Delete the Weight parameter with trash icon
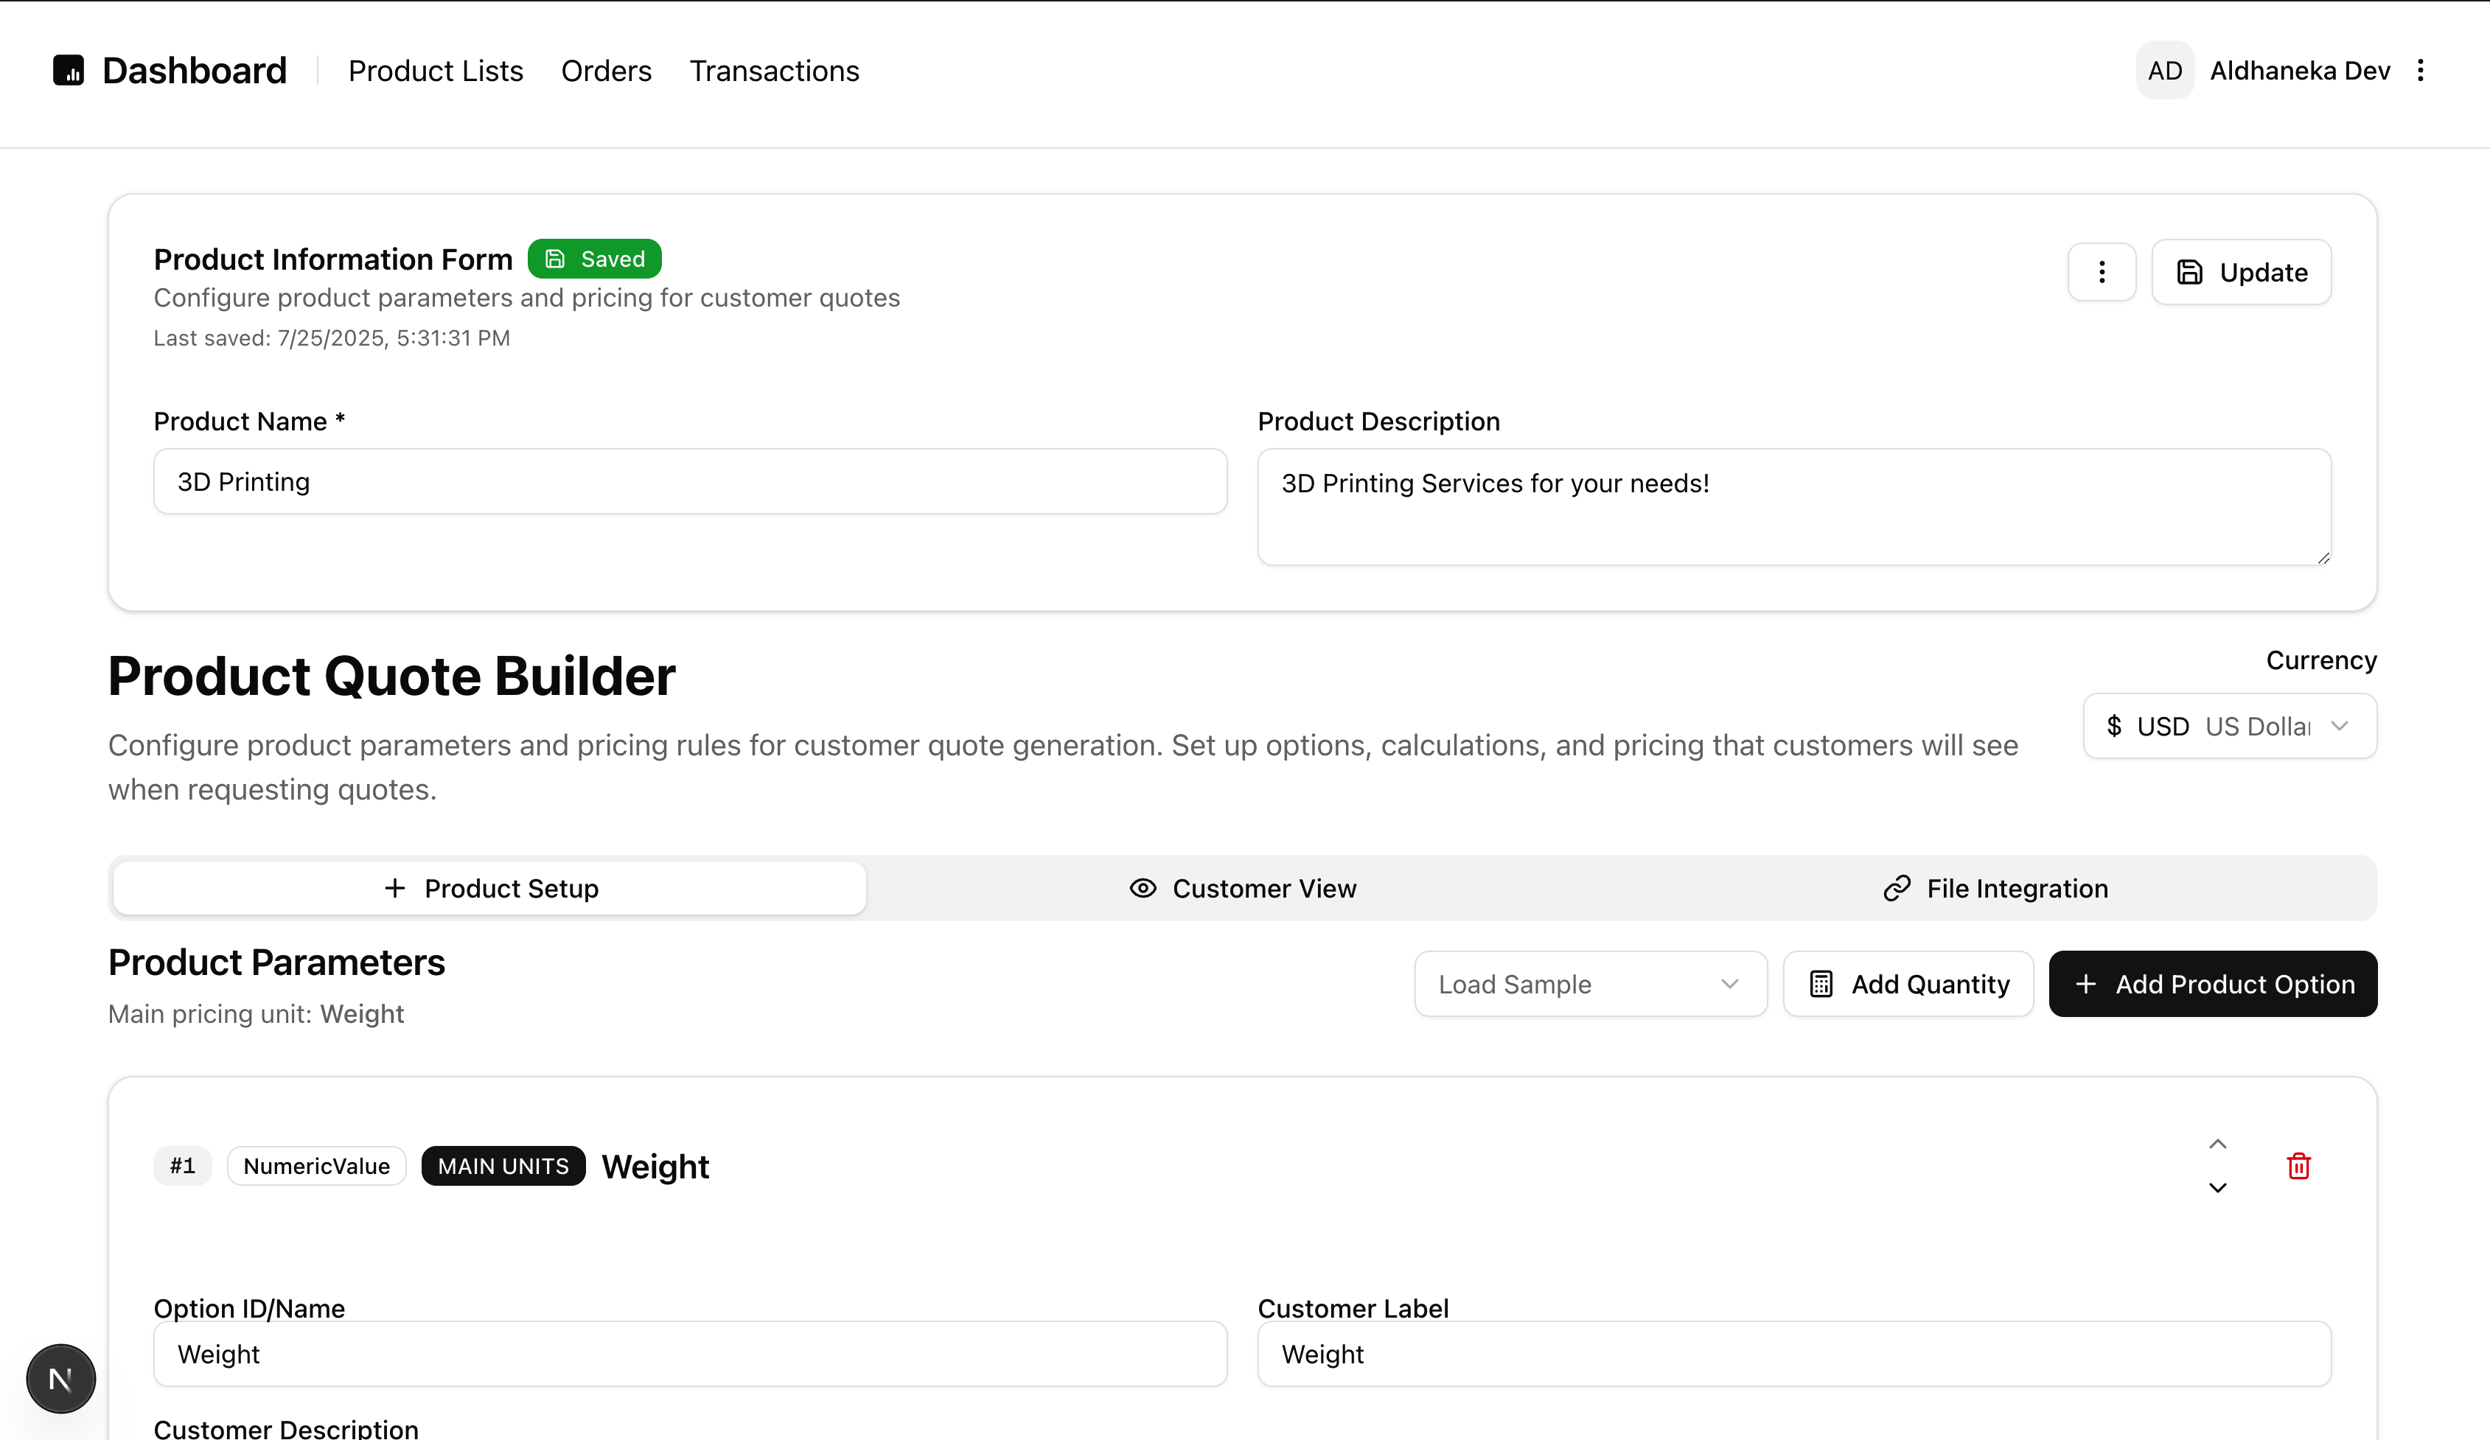Screen dimensions: 2490x1440 (2298, 1165)
